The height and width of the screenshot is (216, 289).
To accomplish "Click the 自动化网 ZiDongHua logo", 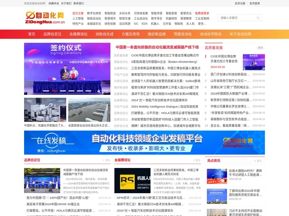I will point(45,18).
